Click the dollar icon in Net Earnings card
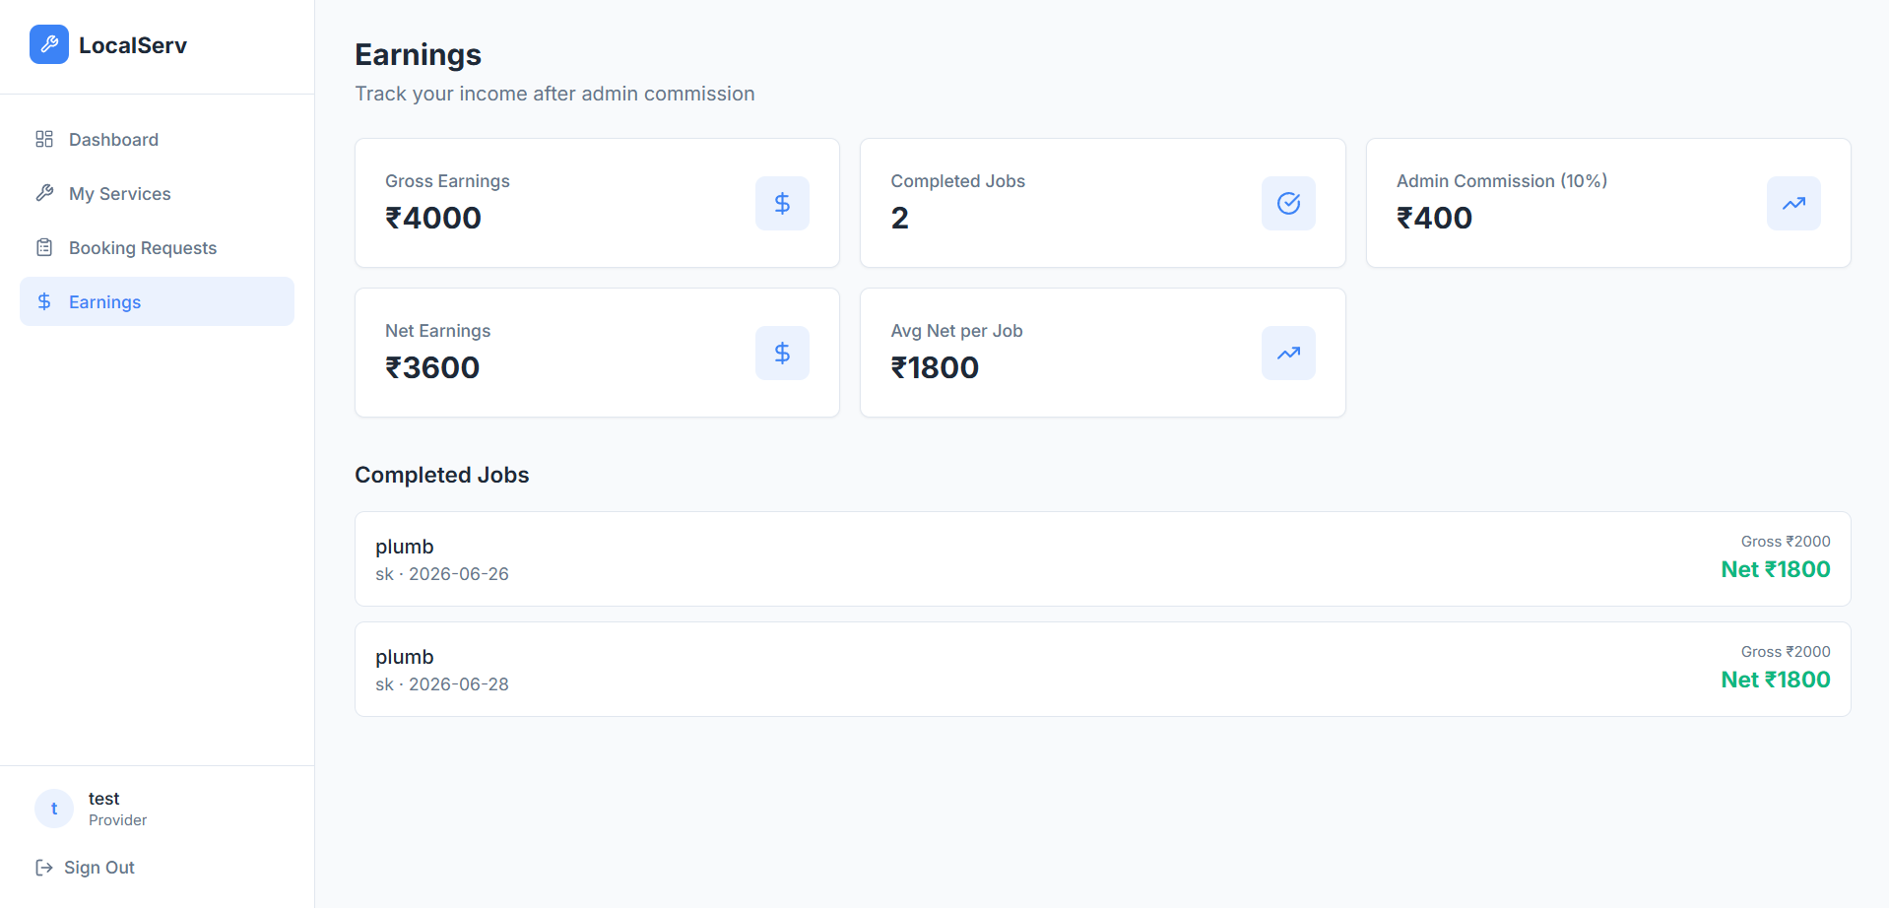 (x=782, y=353)
